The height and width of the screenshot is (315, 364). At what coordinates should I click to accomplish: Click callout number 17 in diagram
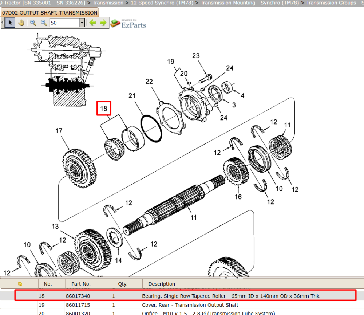coord(59,131)
